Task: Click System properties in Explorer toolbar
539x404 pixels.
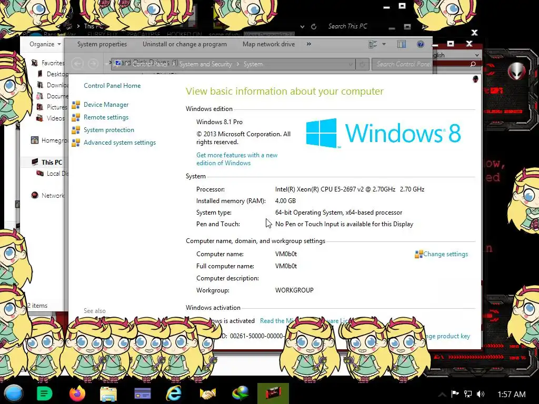Action: pyautogui.click(x=102, y=44)
